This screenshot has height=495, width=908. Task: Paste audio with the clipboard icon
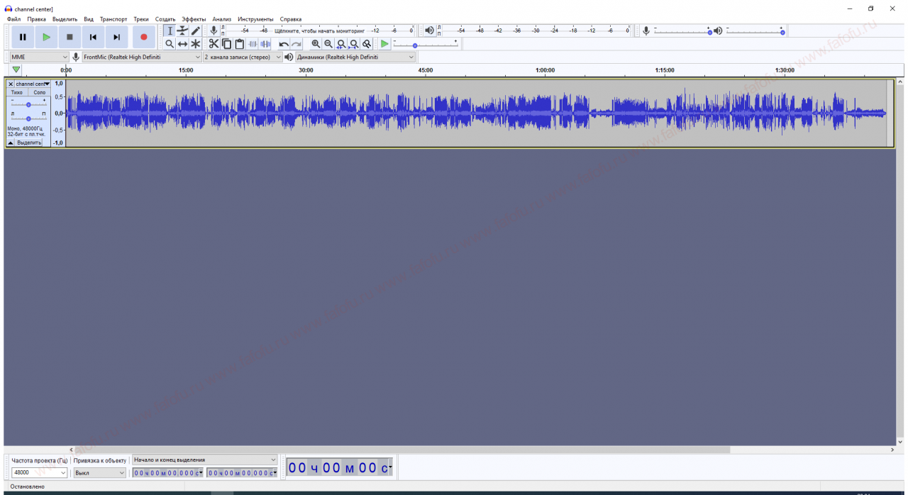coord(239,44)
